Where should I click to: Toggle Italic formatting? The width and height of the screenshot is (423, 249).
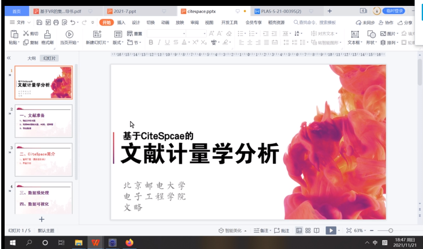point(159,42)
